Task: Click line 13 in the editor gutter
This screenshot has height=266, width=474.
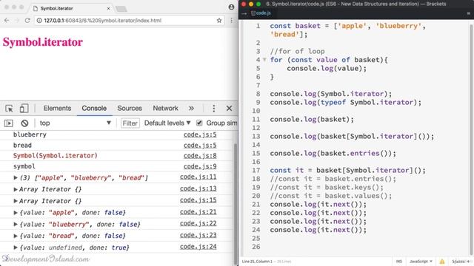Action: pos(256,136)
